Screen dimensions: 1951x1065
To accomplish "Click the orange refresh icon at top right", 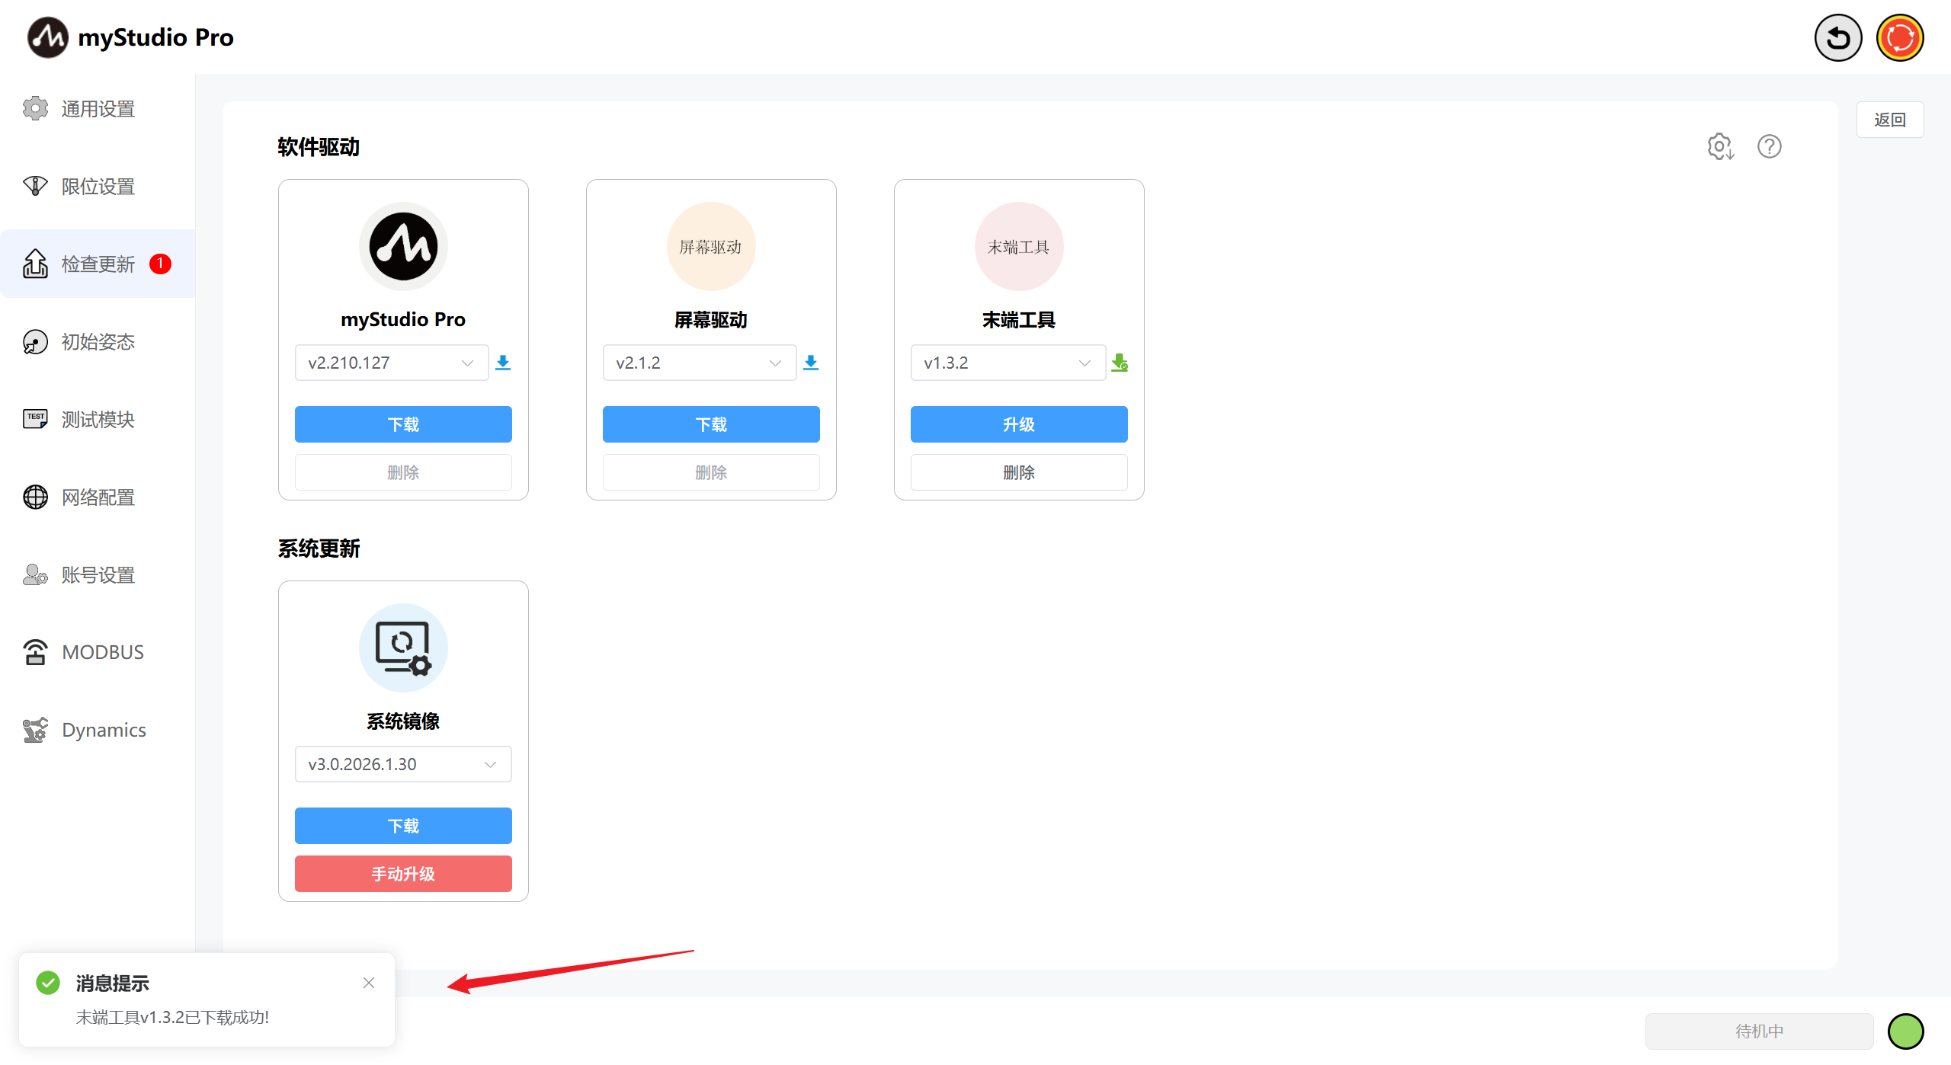I will point(1899,38).
